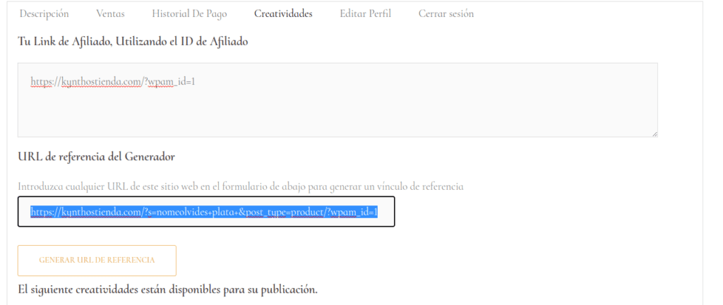The width and height of the screenshot is (723, 305).
Task: Focus the reference URL generator input field
Action: (x=205, y=212)
